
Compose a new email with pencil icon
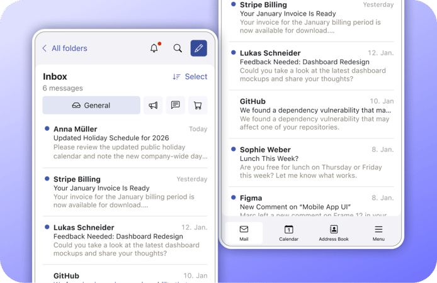[198, 48]
